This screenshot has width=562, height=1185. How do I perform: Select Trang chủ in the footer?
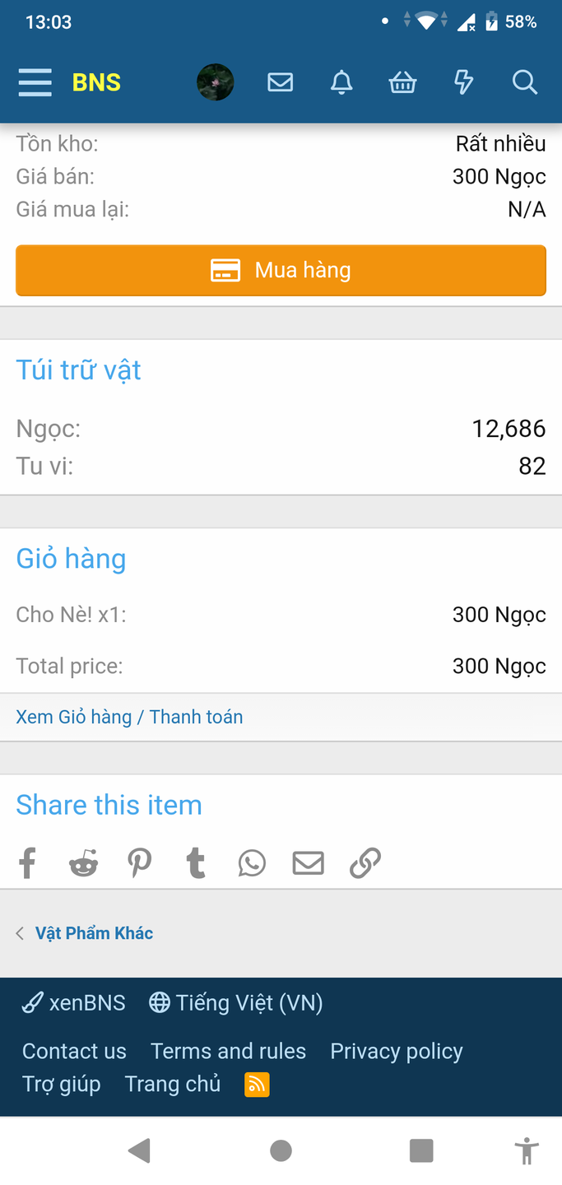(172, 1085)
